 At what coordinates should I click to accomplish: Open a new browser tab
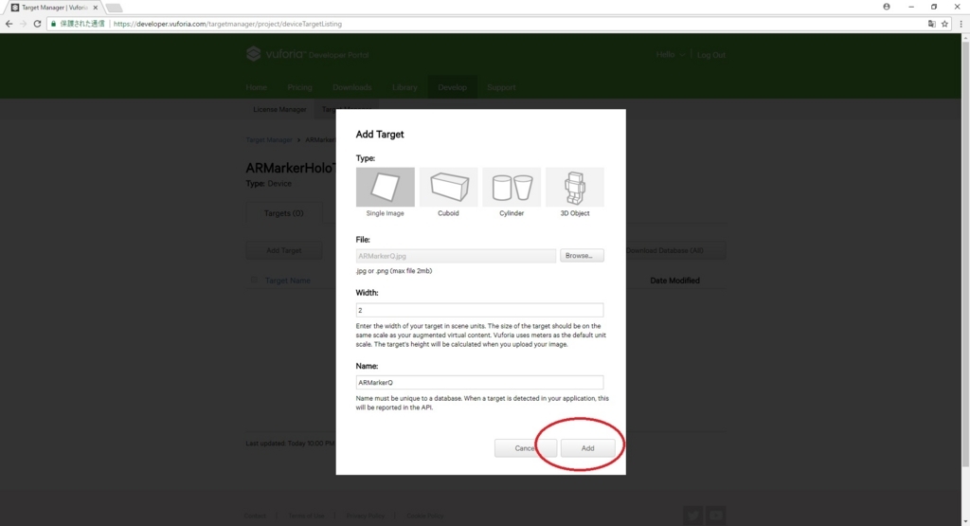click(x=114, y=8)
